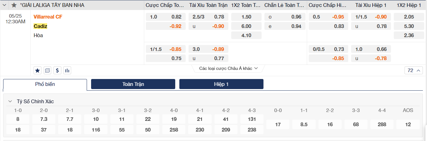The width and height of the screenshot is (427, 141).
Task: Switch to the Toàn Trận tab
Action: (133, 84)
